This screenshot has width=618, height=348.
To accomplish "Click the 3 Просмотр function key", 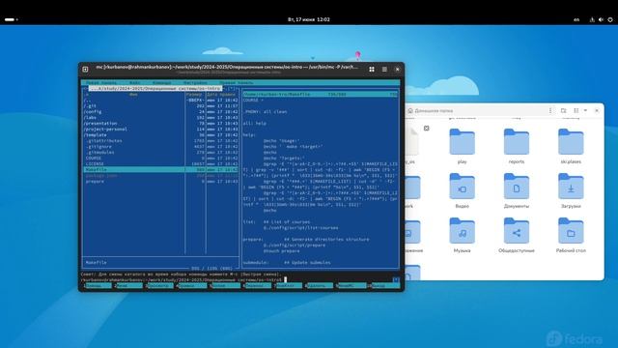I will pos(159,285).
